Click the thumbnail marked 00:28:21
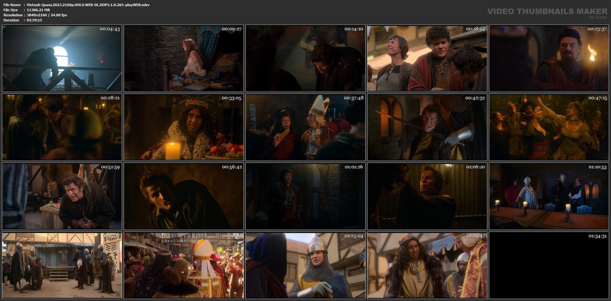The image size is (611, 301). pos(62,127)
